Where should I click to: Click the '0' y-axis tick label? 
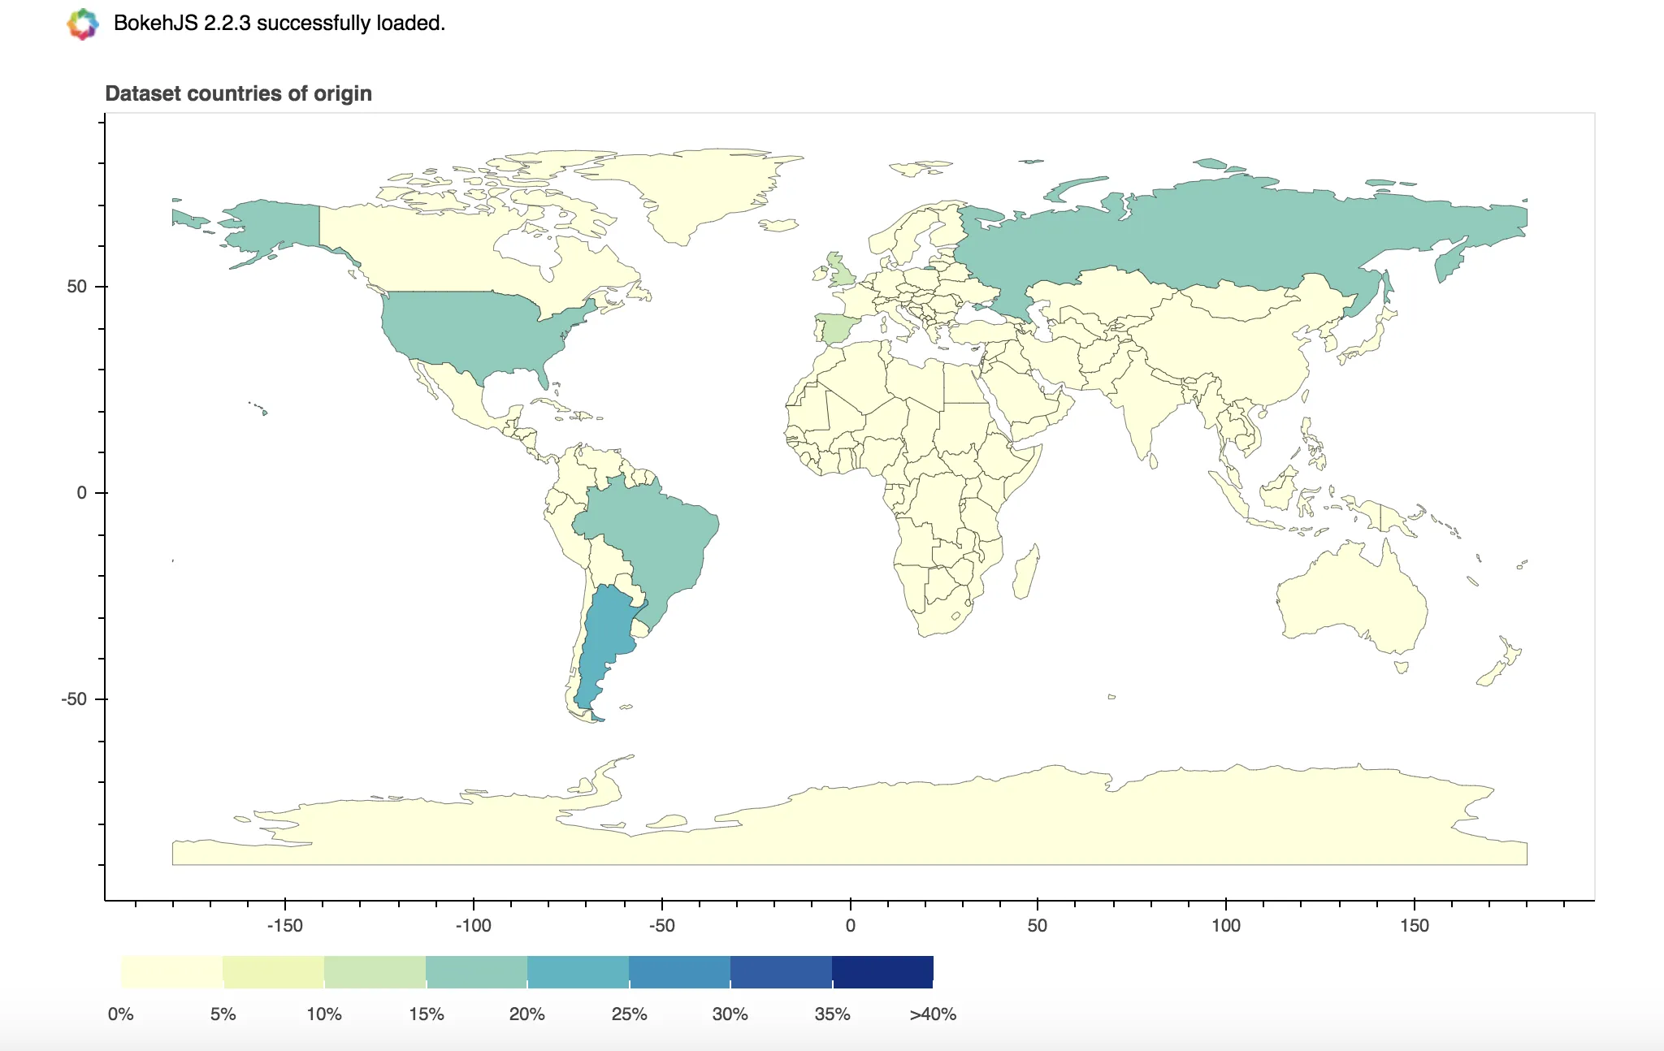[x=81, y=493]
